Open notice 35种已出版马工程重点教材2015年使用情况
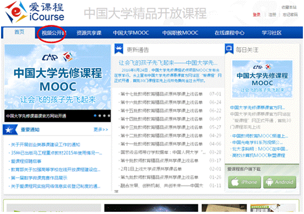The image size is (304, 214). [x=57, y=153]
